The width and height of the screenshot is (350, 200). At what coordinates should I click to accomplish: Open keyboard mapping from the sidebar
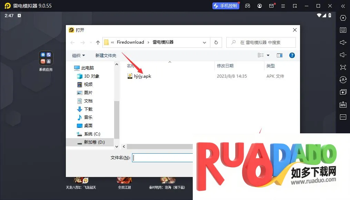(343, 30)
